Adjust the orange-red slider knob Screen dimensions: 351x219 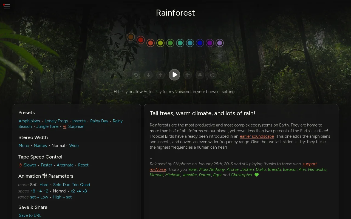coord(151,43)
